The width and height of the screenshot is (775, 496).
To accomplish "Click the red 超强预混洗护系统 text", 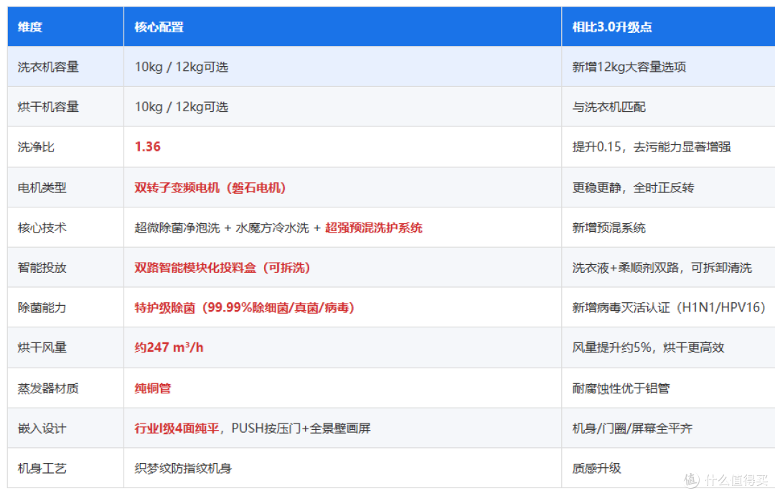I will pos(374,228).
